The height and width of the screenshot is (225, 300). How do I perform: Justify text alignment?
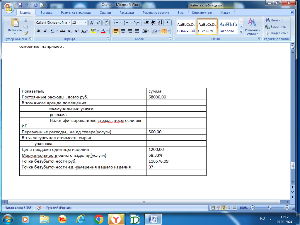click(x=137, y=31)
